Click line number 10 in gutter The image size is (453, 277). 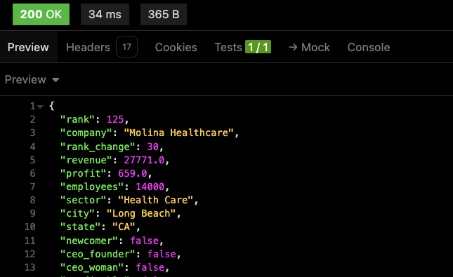[x=29, y=227]
